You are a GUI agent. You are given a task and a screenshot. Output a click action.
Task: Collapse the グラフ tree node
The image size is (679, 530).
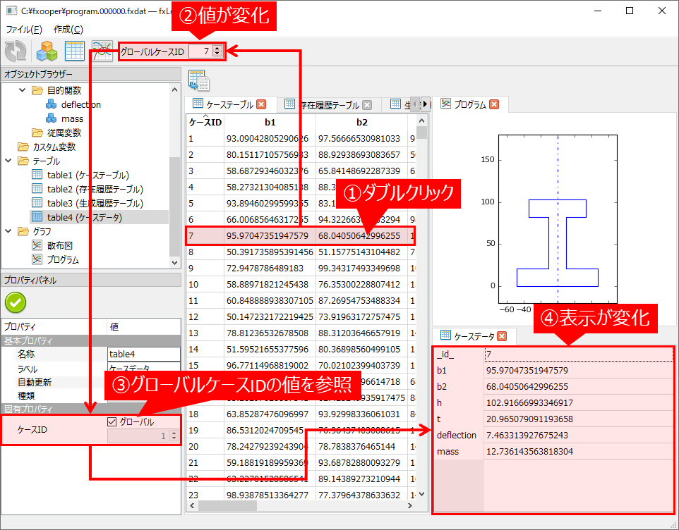[8, 231]
